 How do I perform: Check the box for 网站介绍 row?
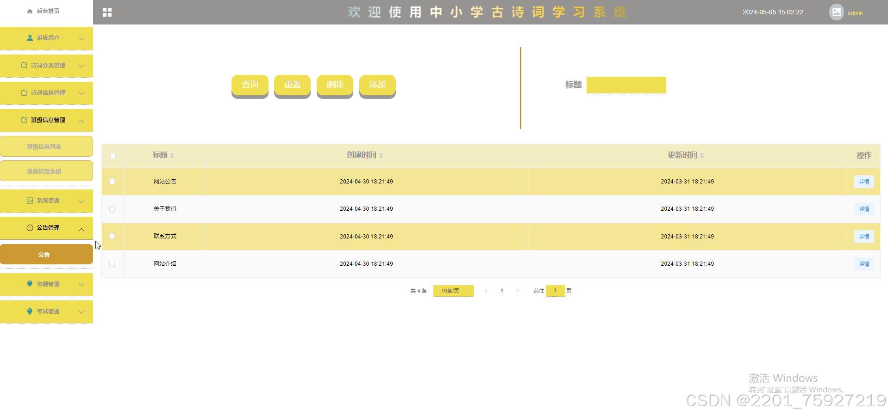point(112,263)
